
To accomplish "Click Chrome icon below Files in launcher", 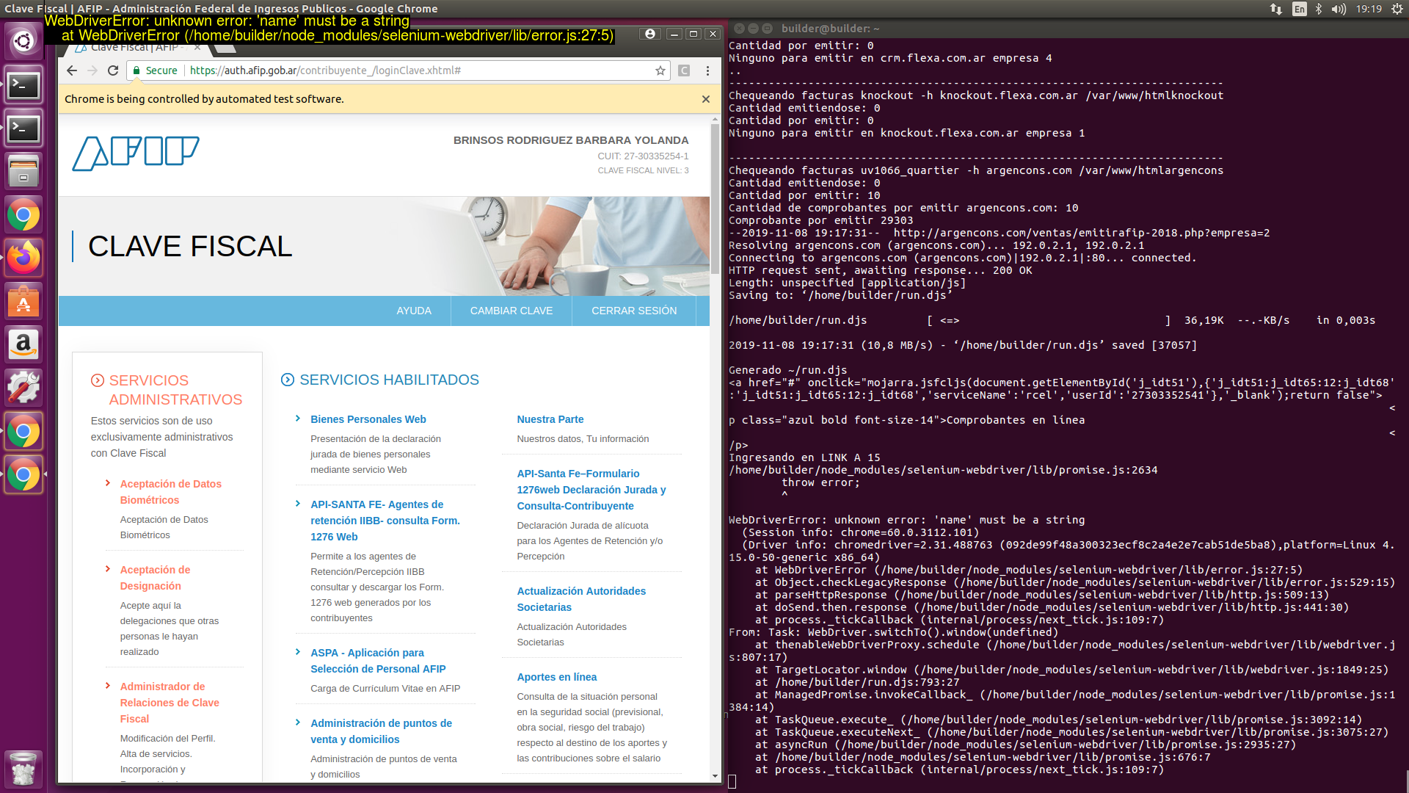I will coord(23,215).
